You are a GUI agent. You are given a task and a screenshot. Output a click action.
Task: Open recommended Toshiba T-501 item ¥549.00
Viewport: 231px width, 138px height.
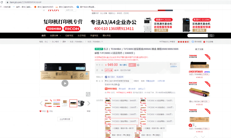click(199, 121)
